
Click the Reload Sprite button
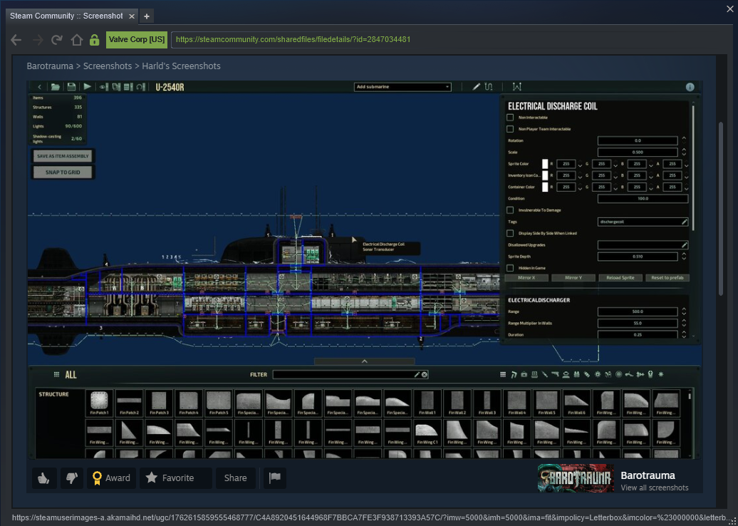[x=620, y=278]
